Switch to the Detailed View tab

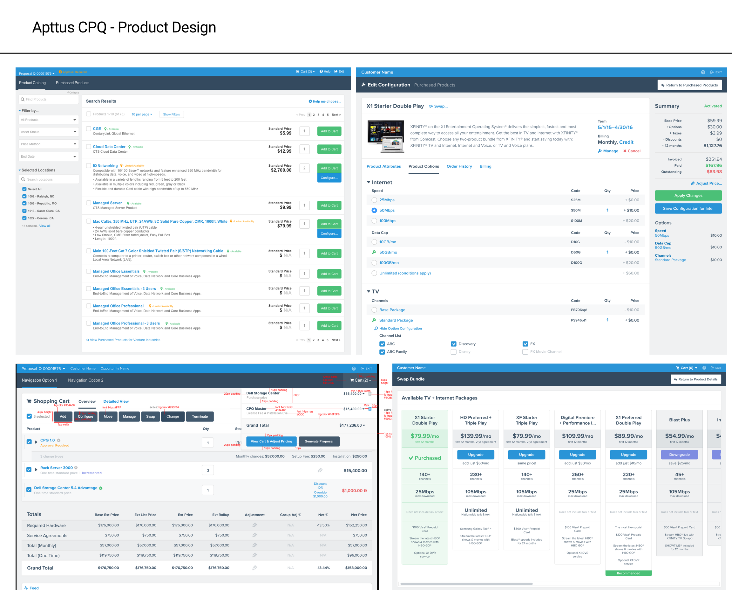(116, 402)
